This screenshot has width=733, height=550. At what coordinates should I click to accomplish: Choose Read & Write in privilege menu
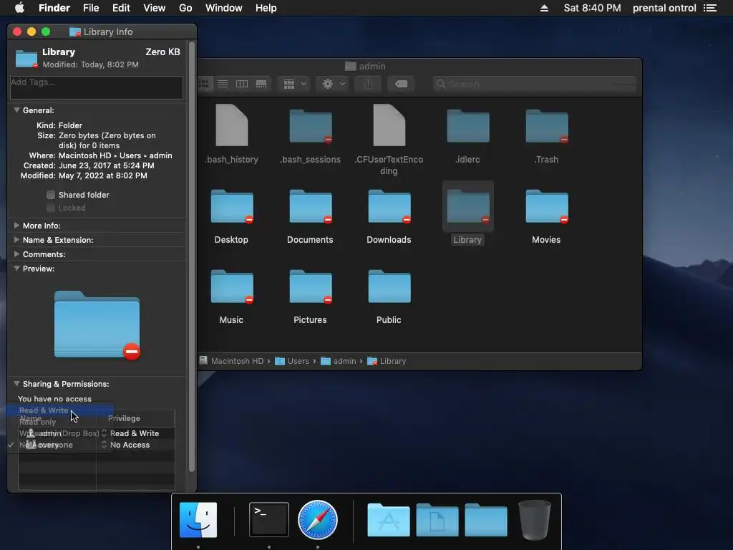click(x=60, y=410)
